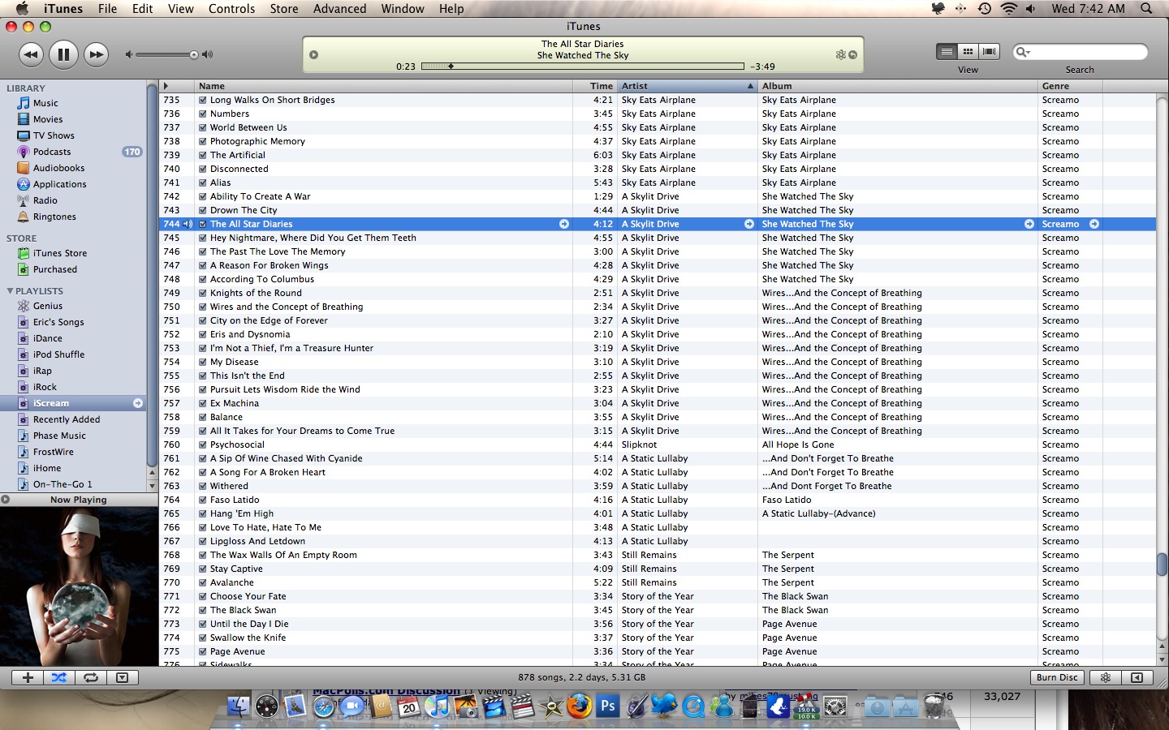Viewport: 1169px width, 730px height.
Task: Open the Store menu
Action: coord(284,8)
